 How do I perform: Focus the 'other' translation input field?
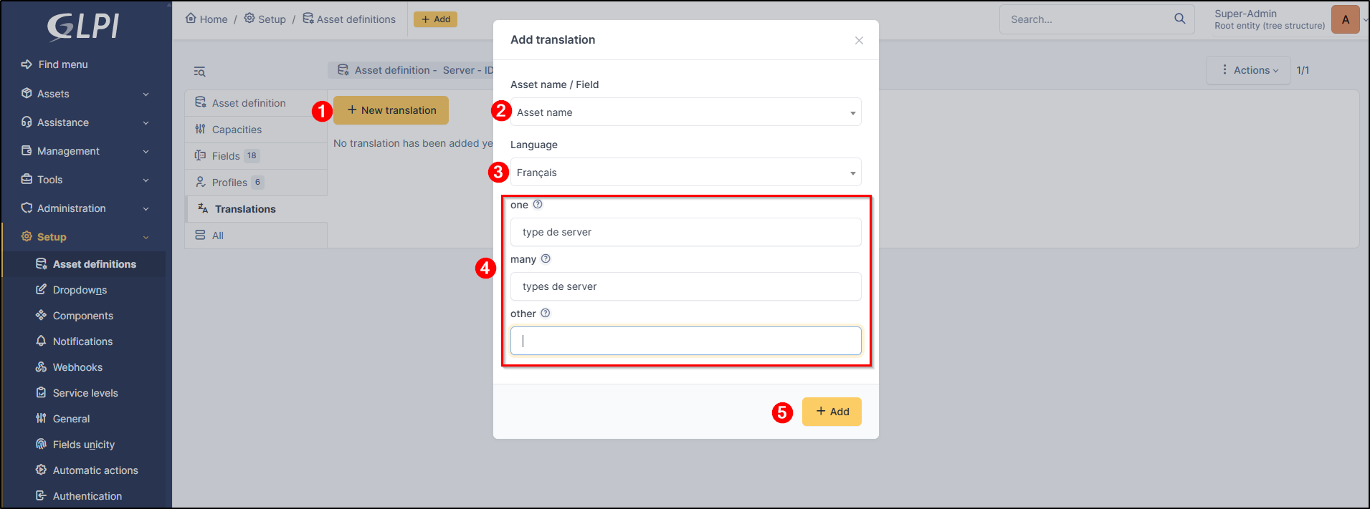(685, 341)
